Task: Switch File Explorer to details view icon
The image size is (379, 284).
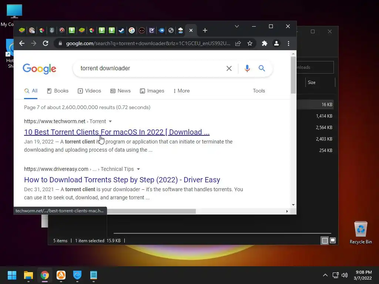Action: pyautogui.click(x=325, y=240)
